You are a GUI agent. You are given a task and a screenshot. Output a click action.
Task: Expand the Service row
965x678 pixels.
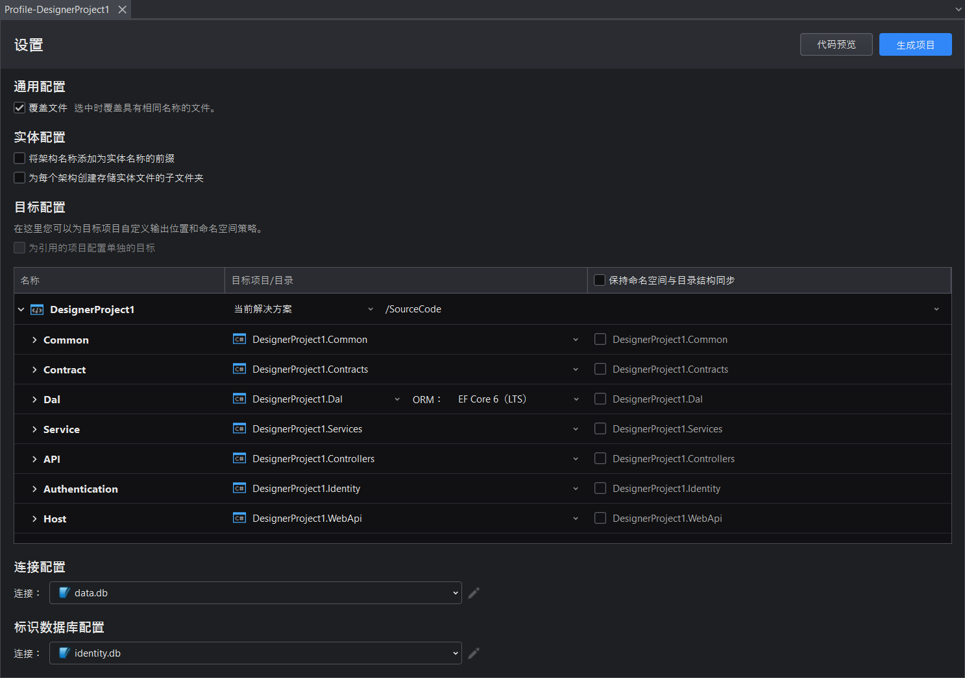click(34, 429)
